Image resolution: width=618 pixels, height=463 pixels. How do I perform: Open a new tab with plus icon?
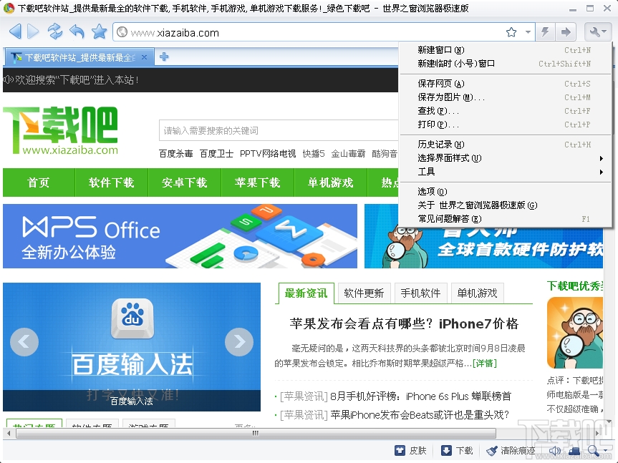pos(164,57)
